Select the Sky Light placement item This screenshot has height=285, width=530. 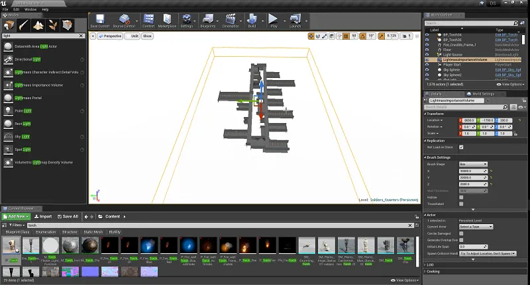coord(43,137)
